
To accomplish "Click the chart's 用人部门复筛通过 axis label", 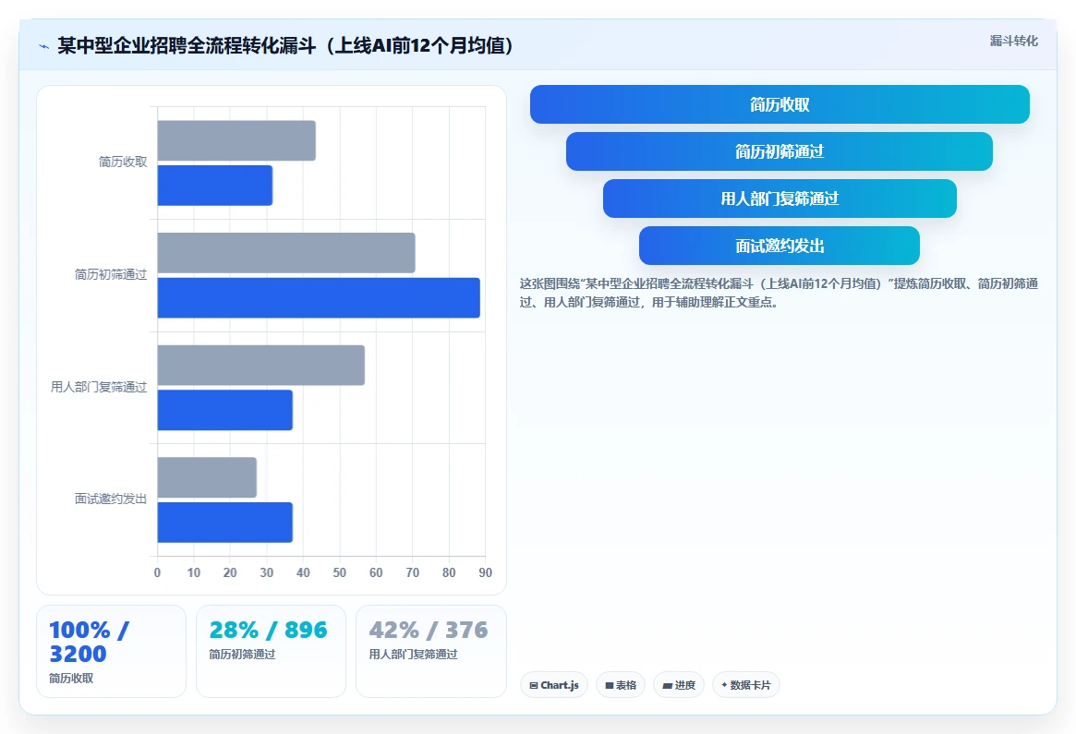I will point(99,387).
